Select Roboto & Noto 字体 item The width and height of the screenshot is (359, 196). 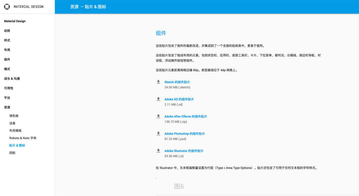23,138
